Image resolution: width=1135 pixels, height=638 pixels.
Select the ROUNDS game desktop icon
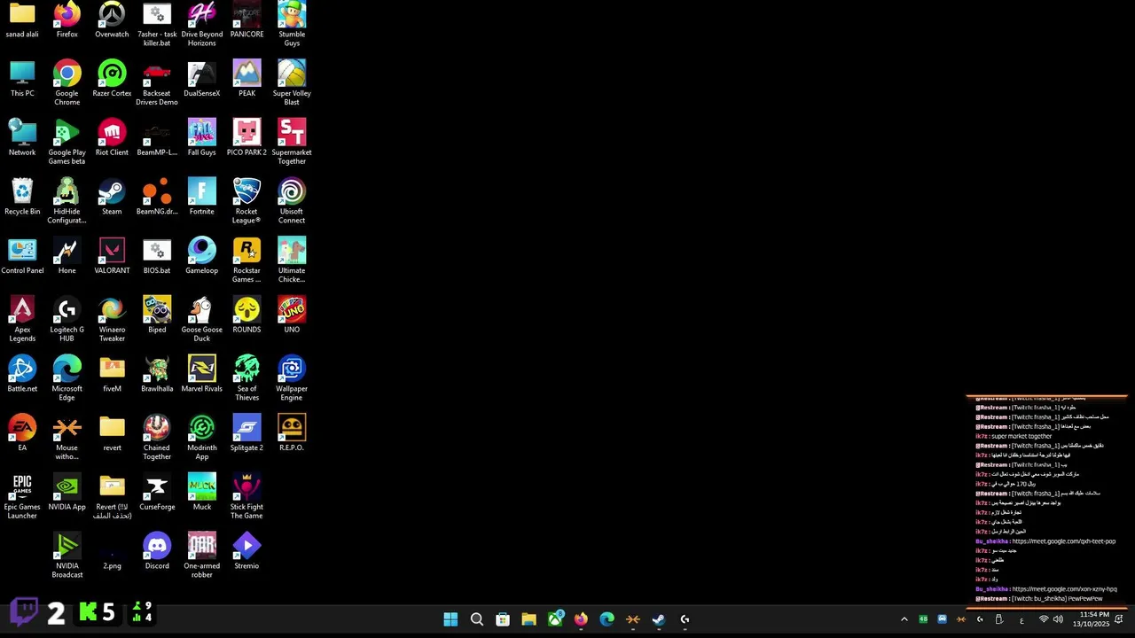[247, 315]
